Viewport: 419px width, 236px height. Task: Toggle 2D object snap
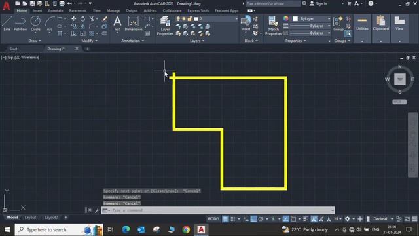pyautogui.click(x=293, y=219)
